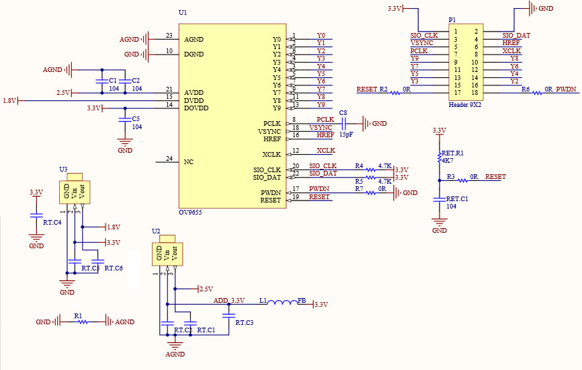
Task: Select the AVDD pin name
Action: click(194, 93)
